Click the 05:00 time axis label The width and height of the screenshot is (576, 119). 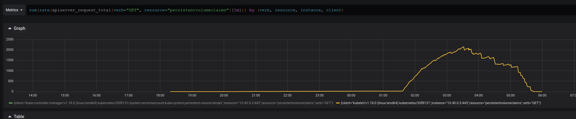pyautogui.click(x=510, y=95)
